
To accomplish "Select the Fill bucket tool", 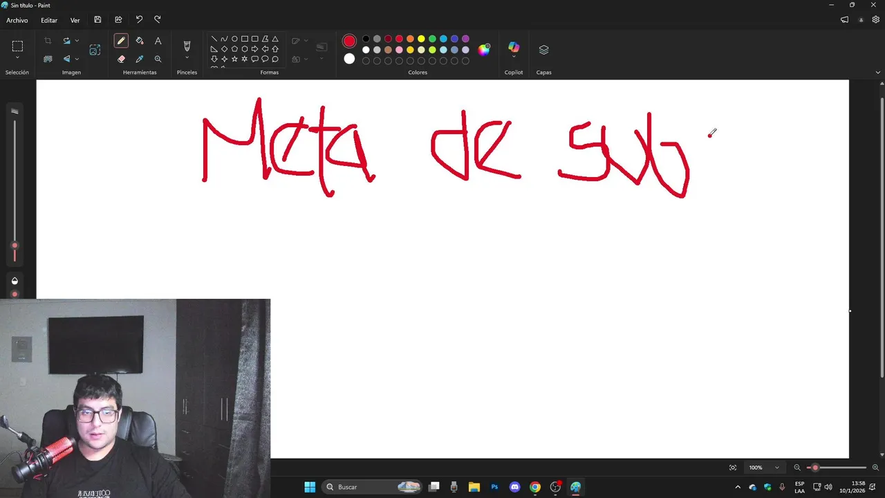I will pos(140,41).
